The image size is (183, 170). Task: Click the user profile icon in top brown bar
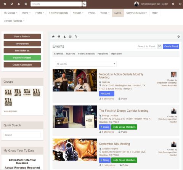(x=19, y=4)
